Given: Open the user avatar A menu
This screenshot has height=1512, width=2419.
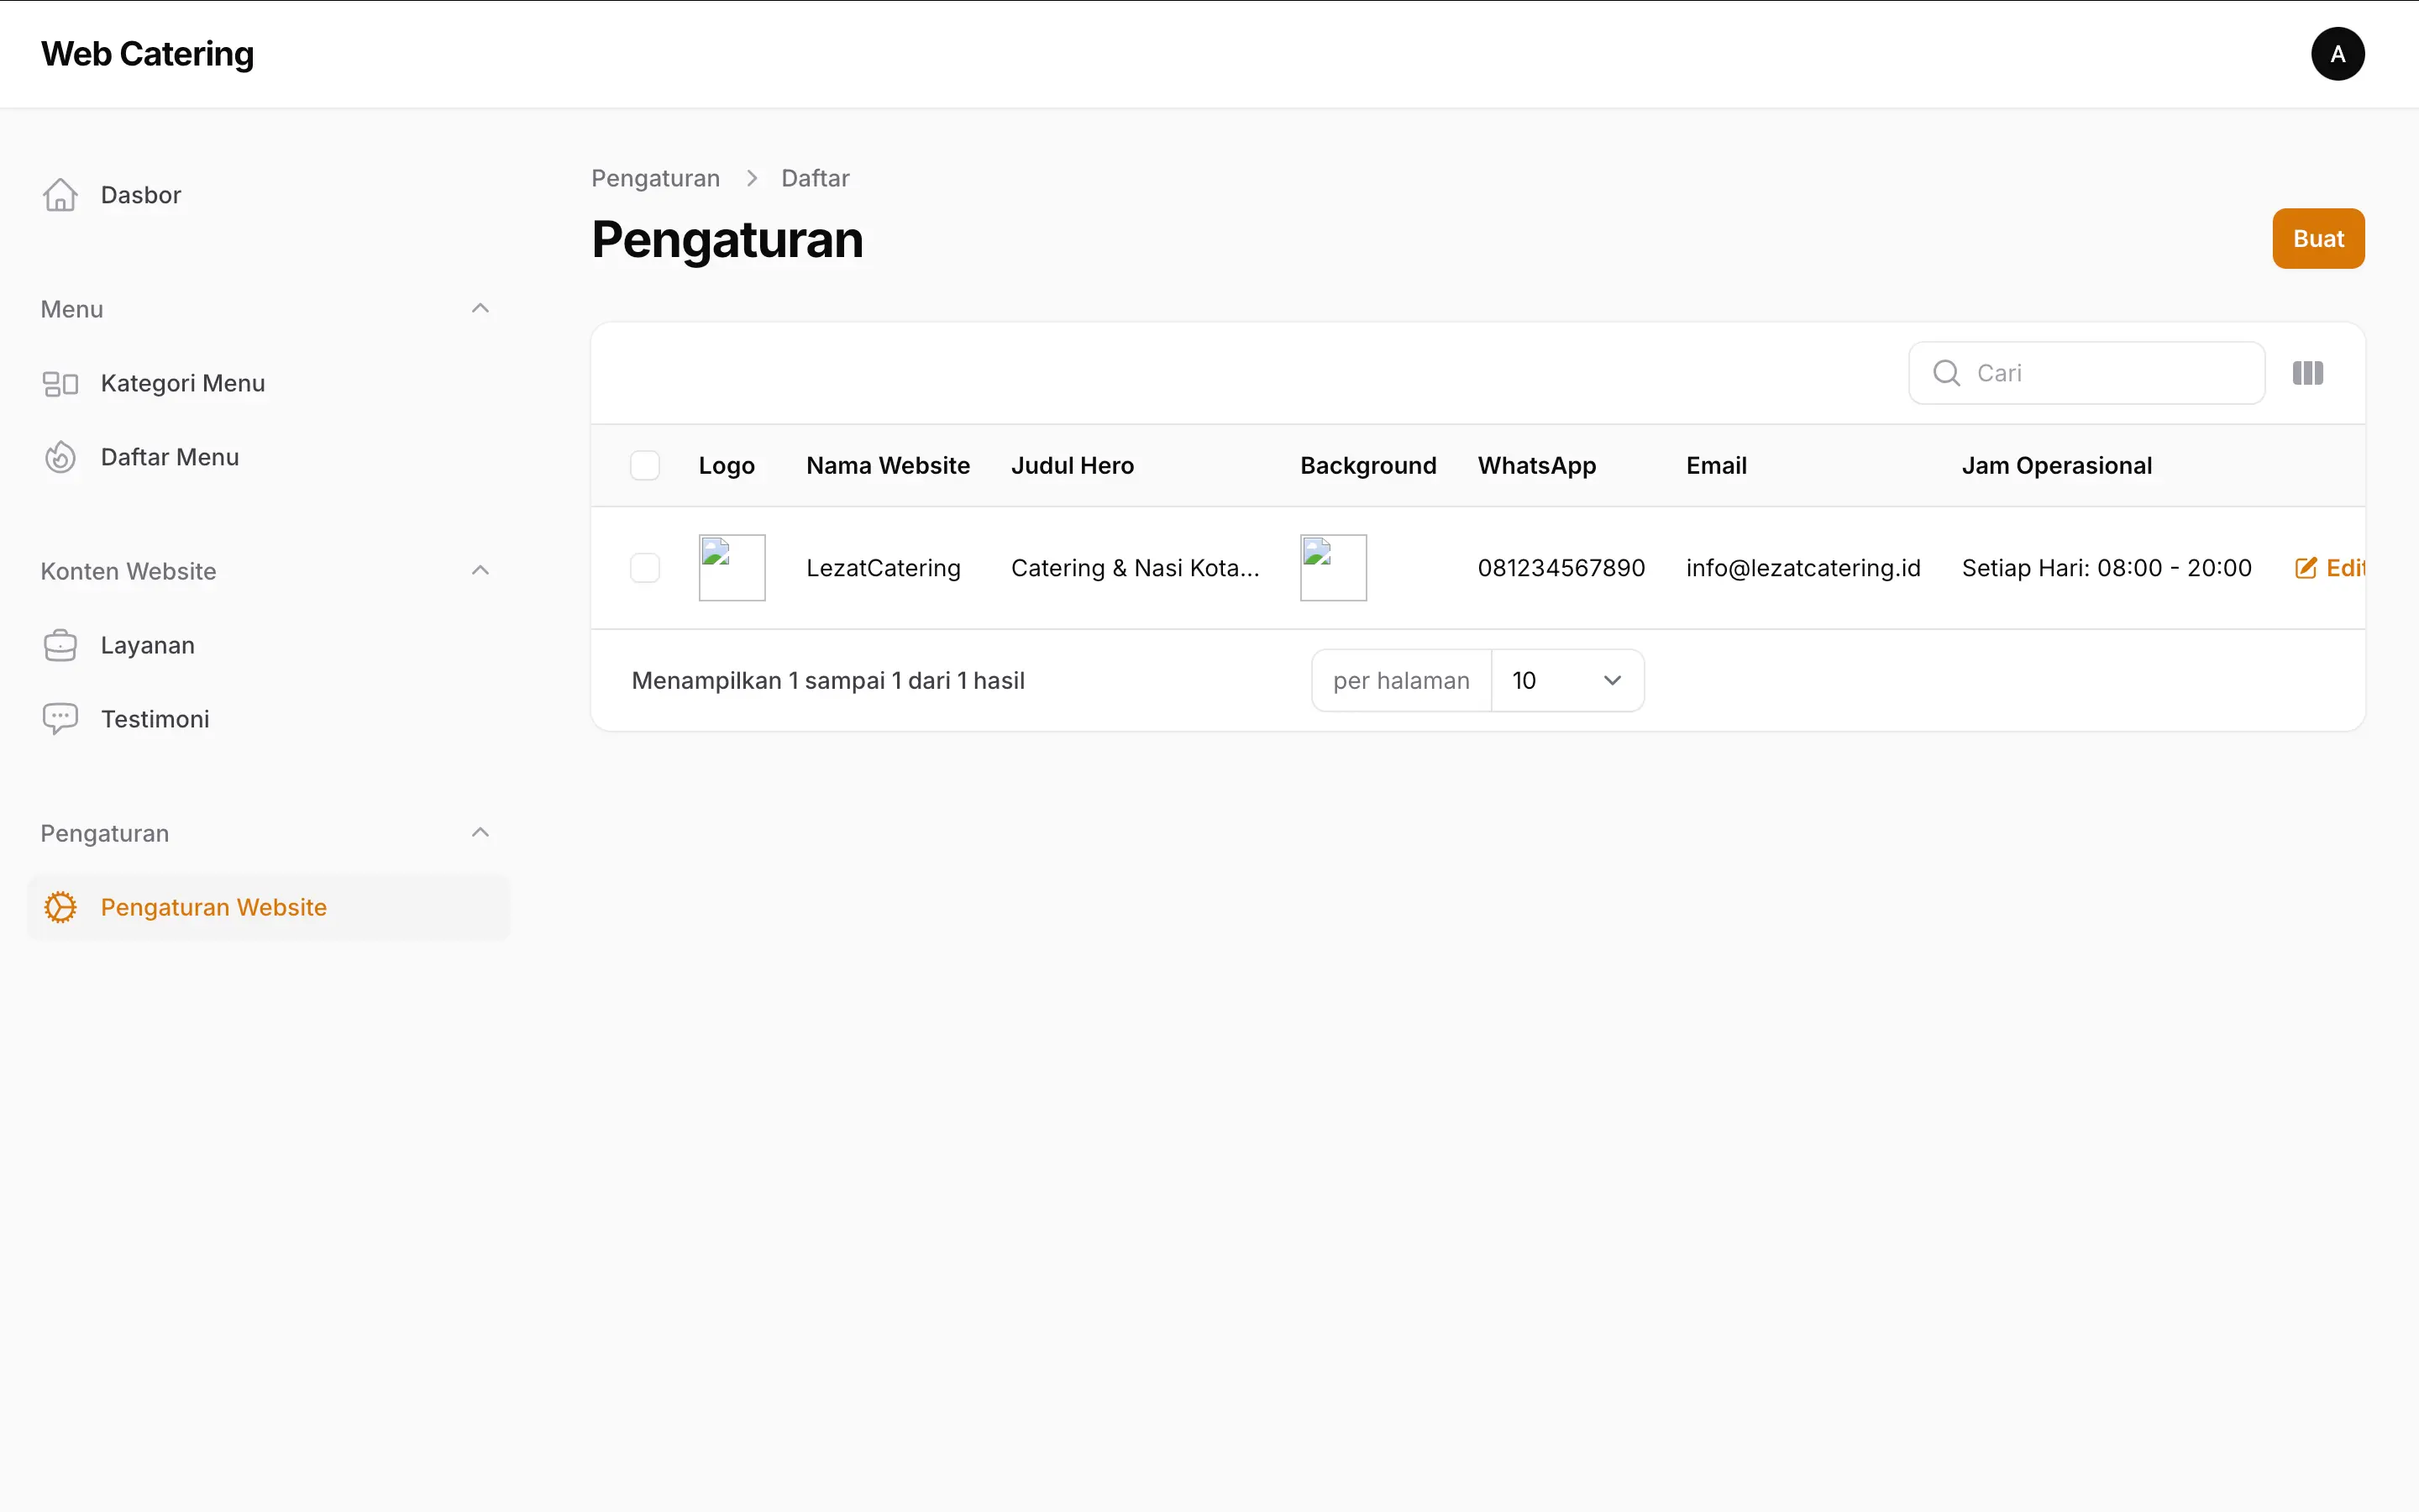Looking at the screenshot, I should (x=2337, y=54).
